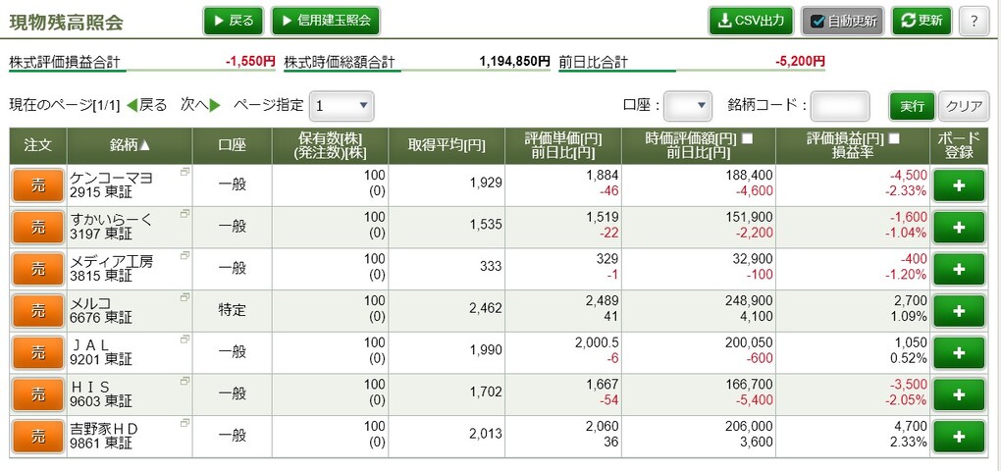Go to the previous page via ◀戻る

(x=147, y=105)
